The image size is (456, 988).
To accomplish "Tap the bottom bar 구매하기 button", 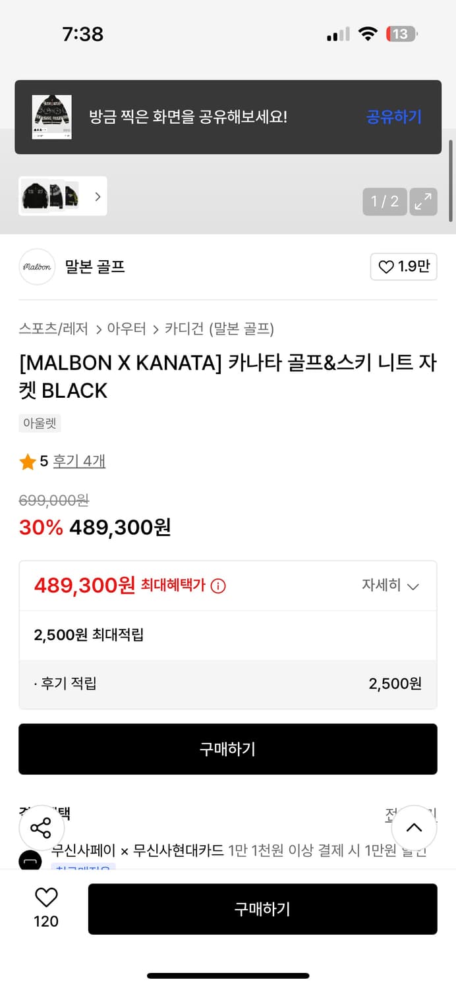I will point(262,909).
